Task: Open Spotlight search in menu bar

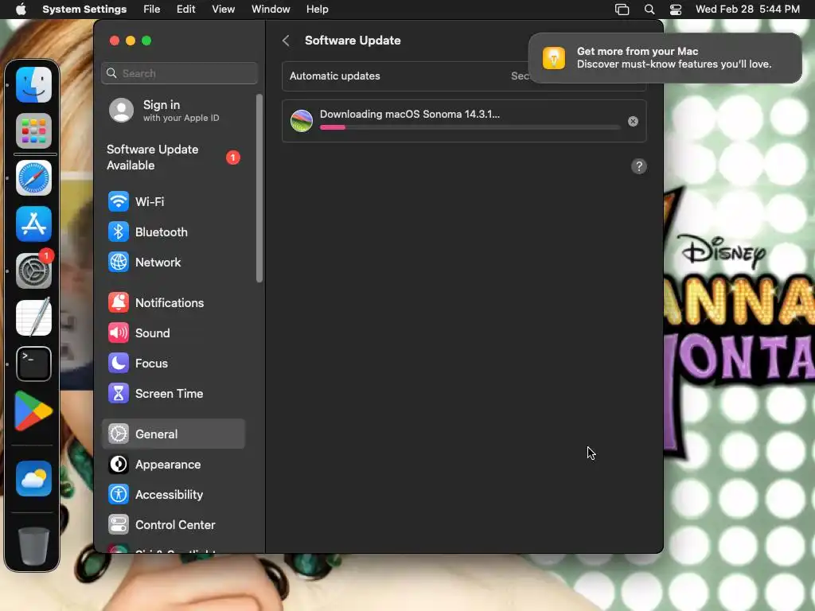Action: [x=649, y=10]
